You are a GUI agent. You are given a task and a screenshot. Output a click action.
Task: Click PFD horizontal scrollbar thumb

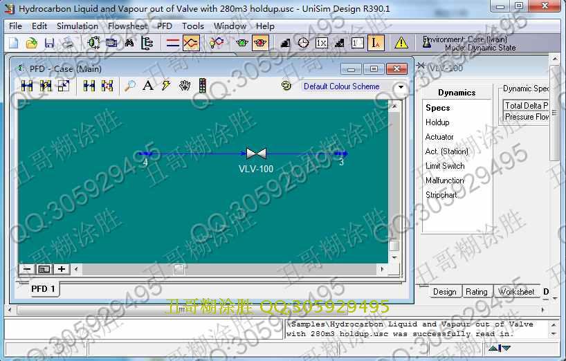point(179,269)
